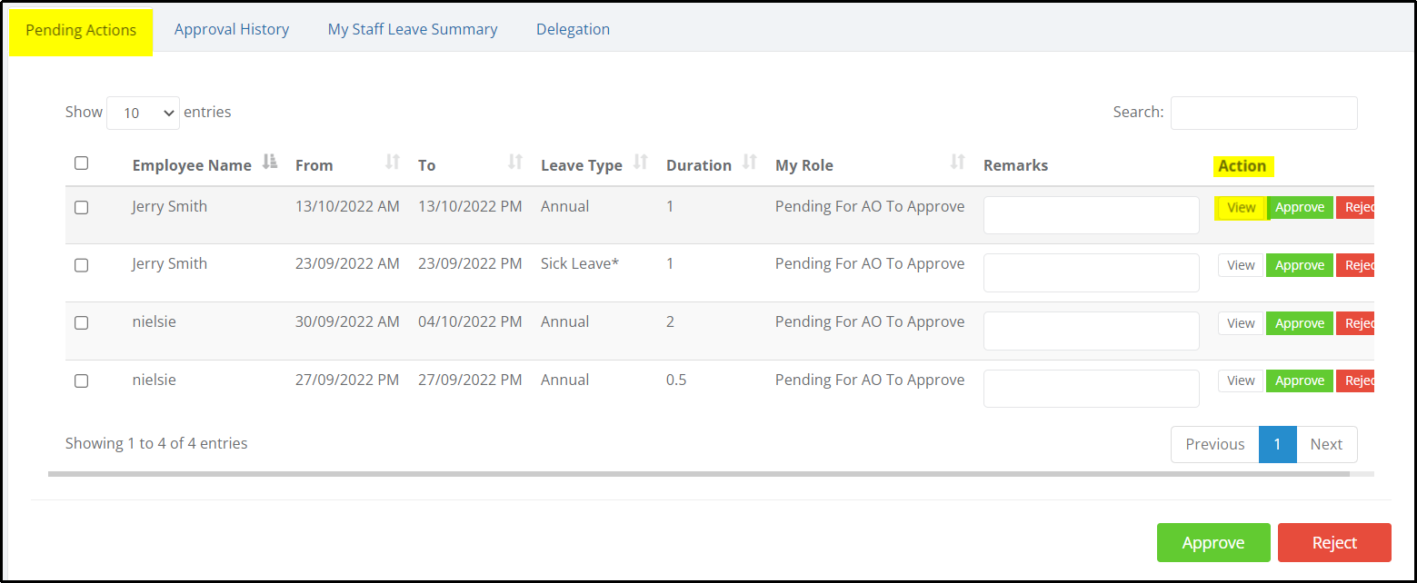Viewport: 1417px width, 583px height.
Task: Select page 1 in pagination
Action: coord(1277,444)
